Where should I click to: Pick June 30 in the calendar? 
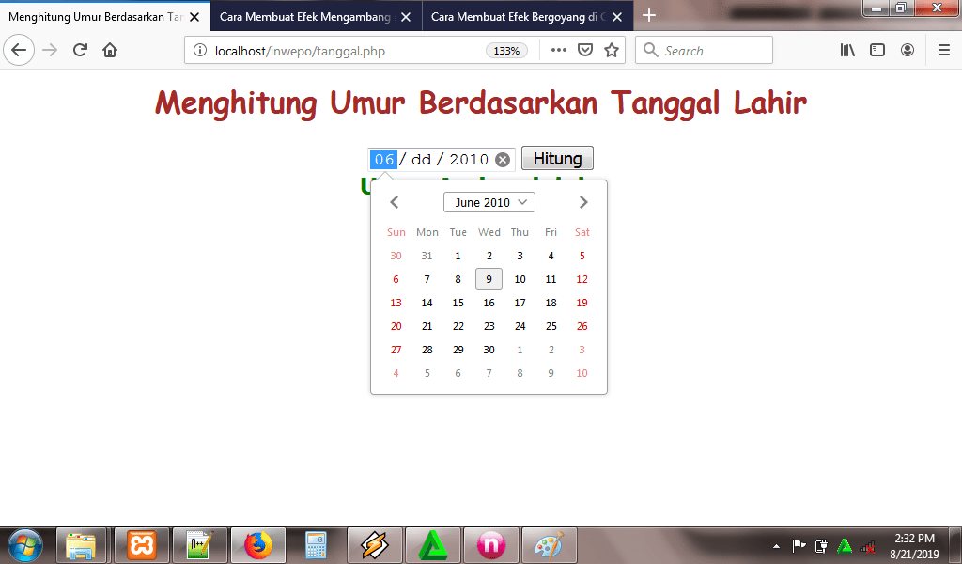(489, 350)
